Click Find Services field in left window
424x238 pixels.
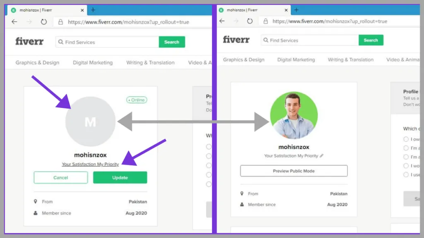click(107, 42)
